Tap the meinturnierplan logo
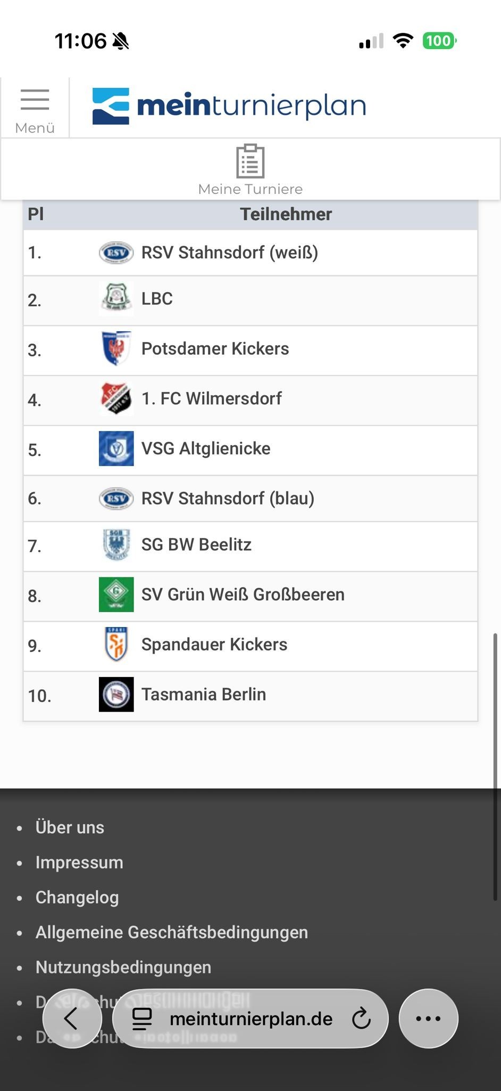 pos(229,106)
